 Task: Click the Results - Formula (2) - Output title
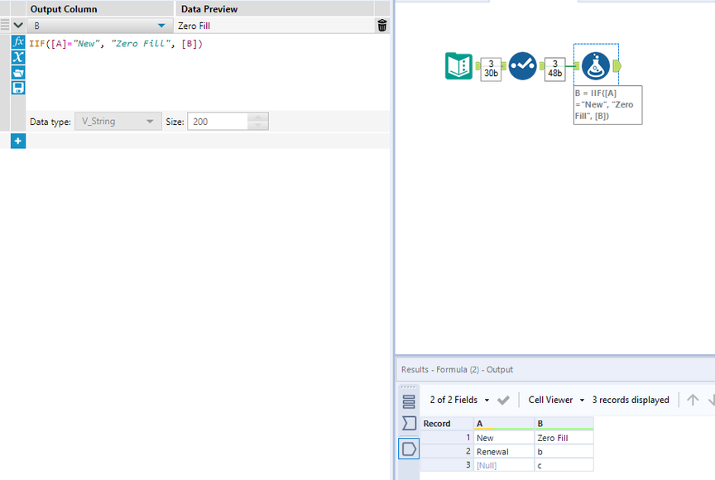(x=457, y=369)
